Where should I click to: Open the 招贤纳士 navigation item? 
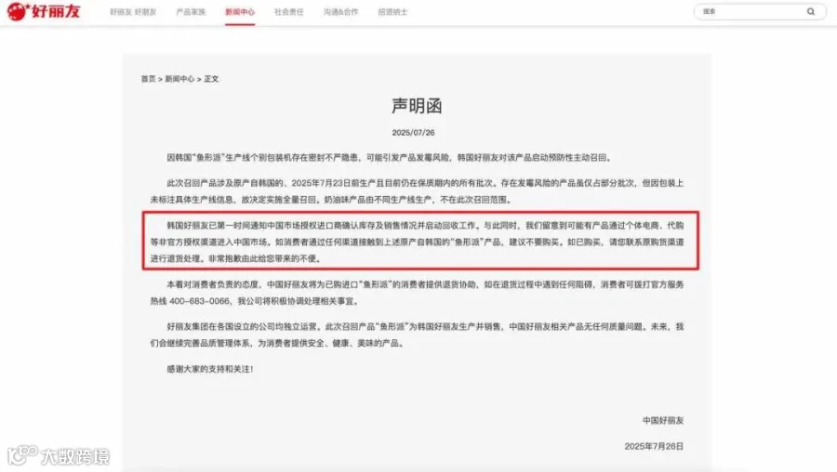pyautogui.click(x=392, y=12)
